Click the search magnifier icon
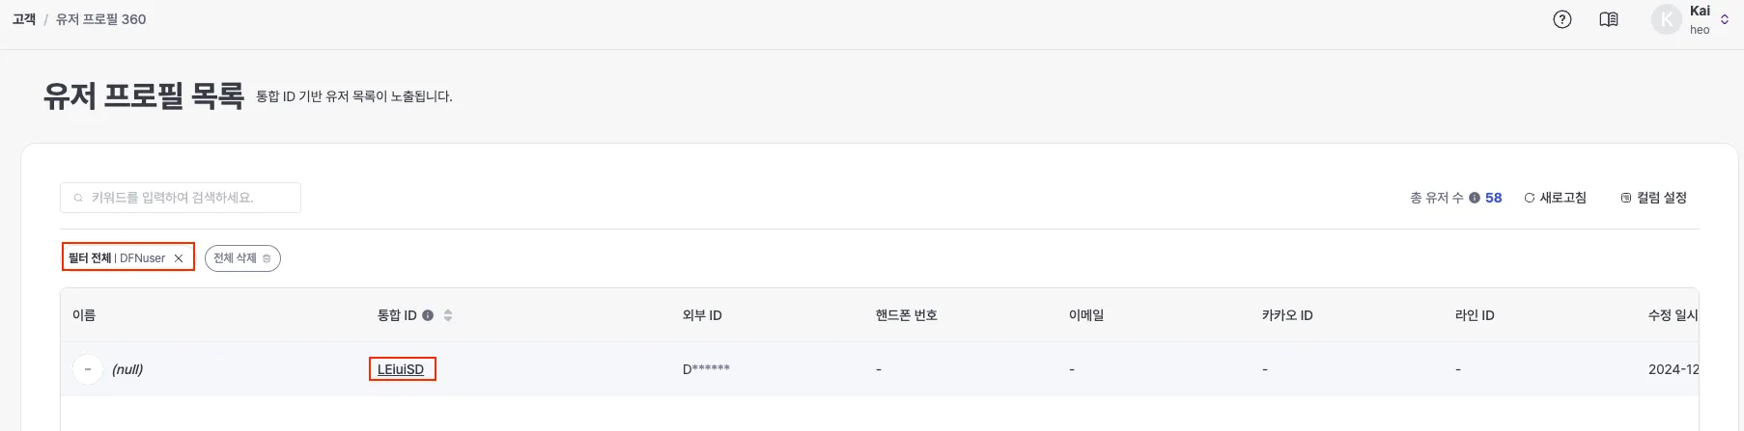 (78, 198)
